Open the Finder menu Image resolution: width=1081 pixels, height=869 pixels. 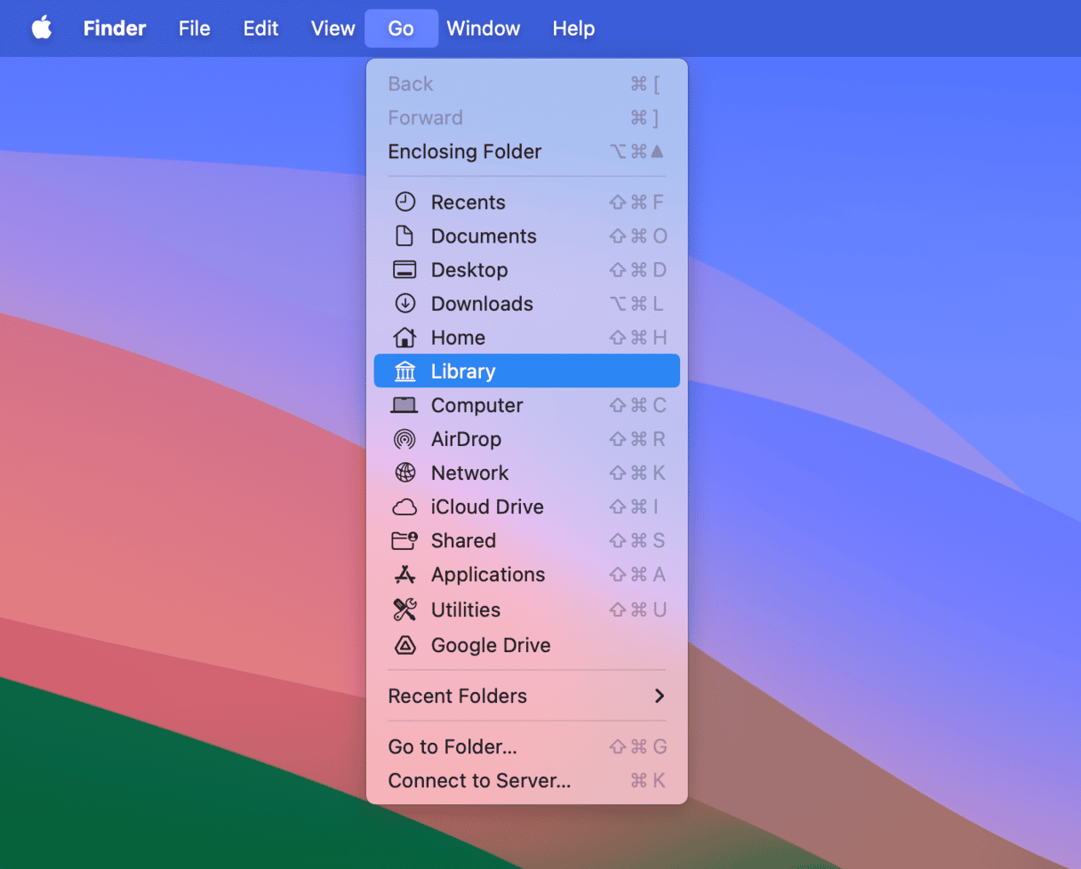click(x=115, y=28)
